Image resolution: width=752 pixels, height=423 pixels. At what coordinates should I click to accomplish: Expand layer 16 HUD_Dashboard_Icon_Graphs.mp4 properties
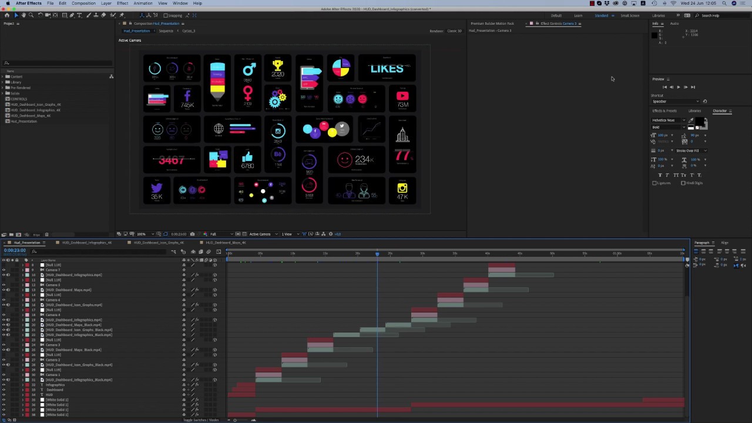point(23,305)
